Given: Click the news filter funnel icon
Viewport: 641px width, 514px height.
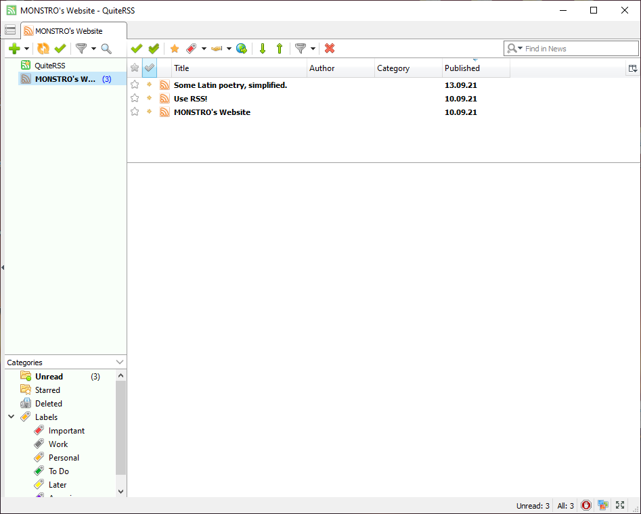Looking at the screenshot, I should click(x=301, y=49).
